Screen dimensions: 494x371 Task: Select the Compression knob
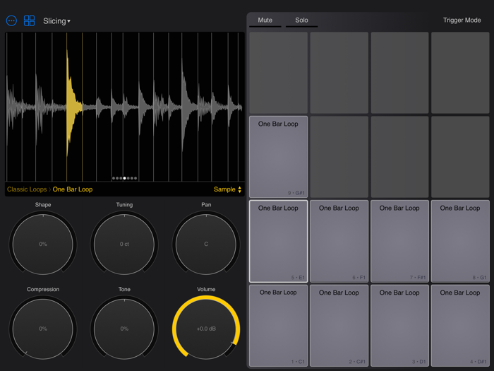click(43, 329)
